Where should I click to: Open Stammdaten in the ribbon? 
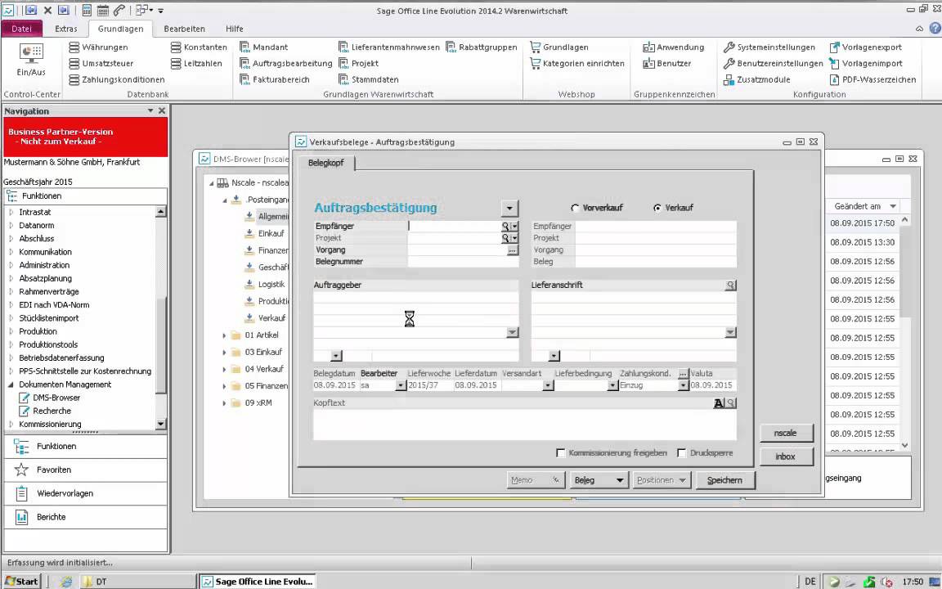368,79
